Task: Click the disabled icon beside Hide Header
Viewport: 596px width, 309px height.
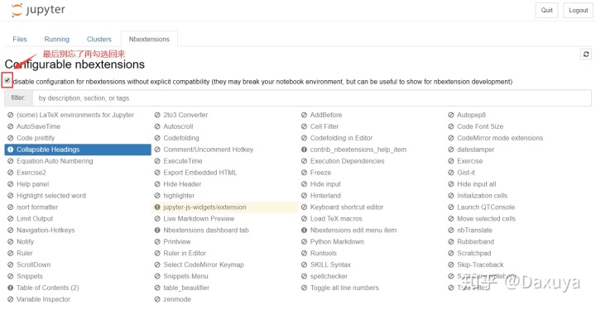Action: point(157,184)
